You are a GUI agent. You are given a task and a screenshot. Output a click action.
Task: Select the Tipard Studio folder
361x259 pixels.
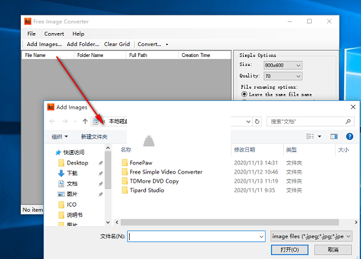[147, 190]
